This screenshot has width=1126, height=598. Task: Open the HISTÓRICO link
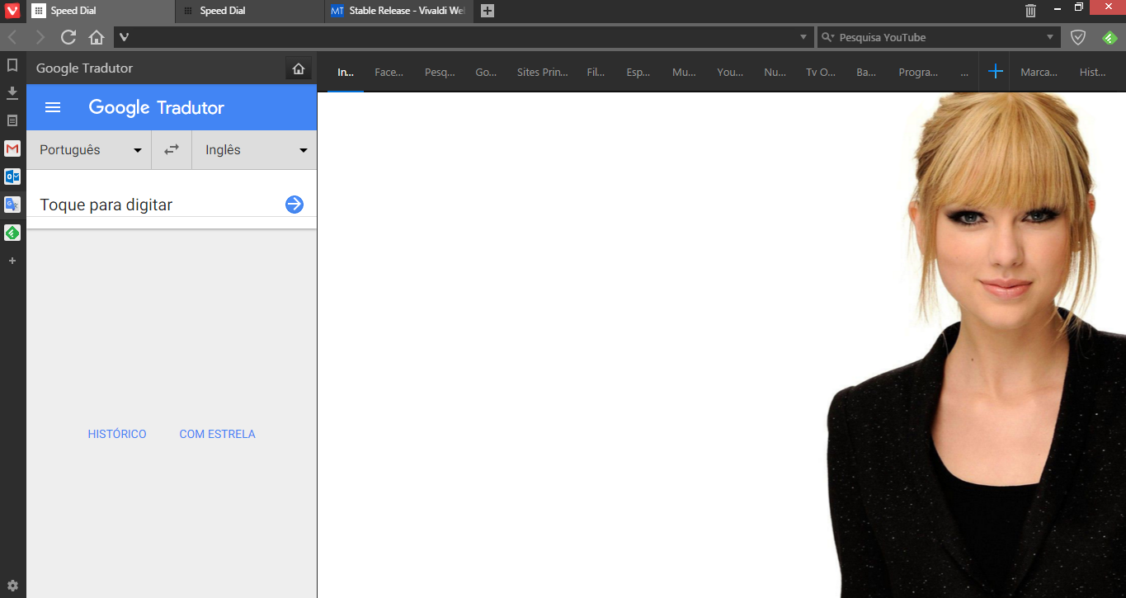117,434
